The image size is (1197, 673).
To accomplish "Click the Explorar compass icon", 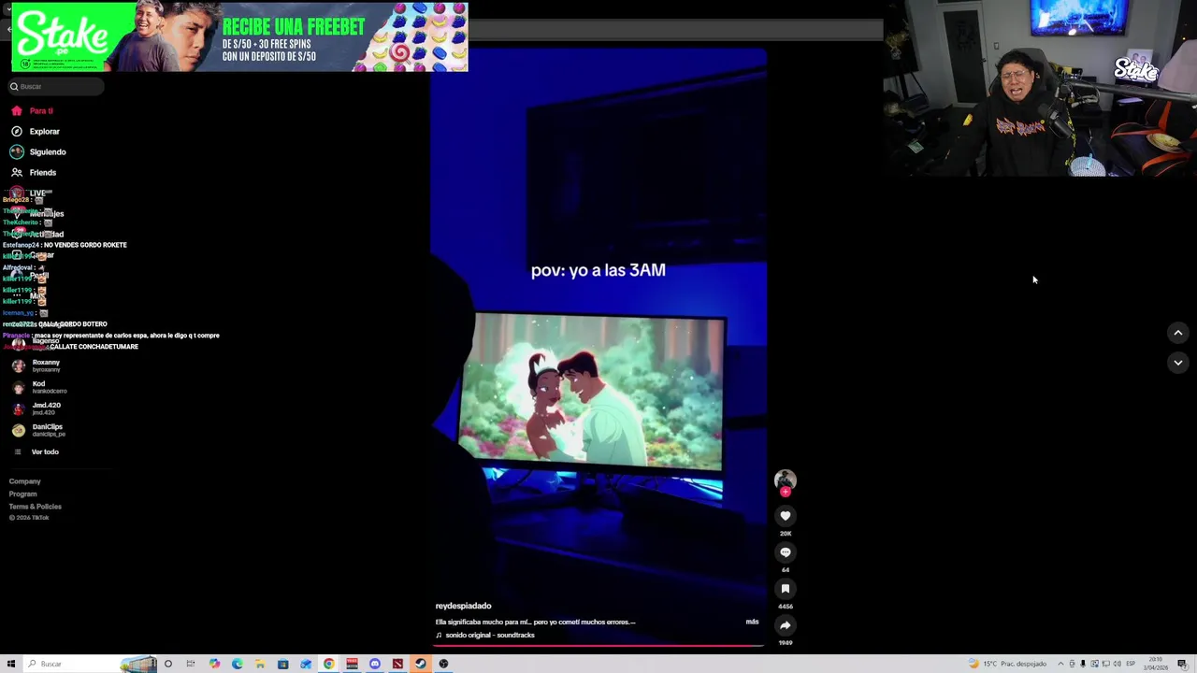I will click(x=16, y=131).
